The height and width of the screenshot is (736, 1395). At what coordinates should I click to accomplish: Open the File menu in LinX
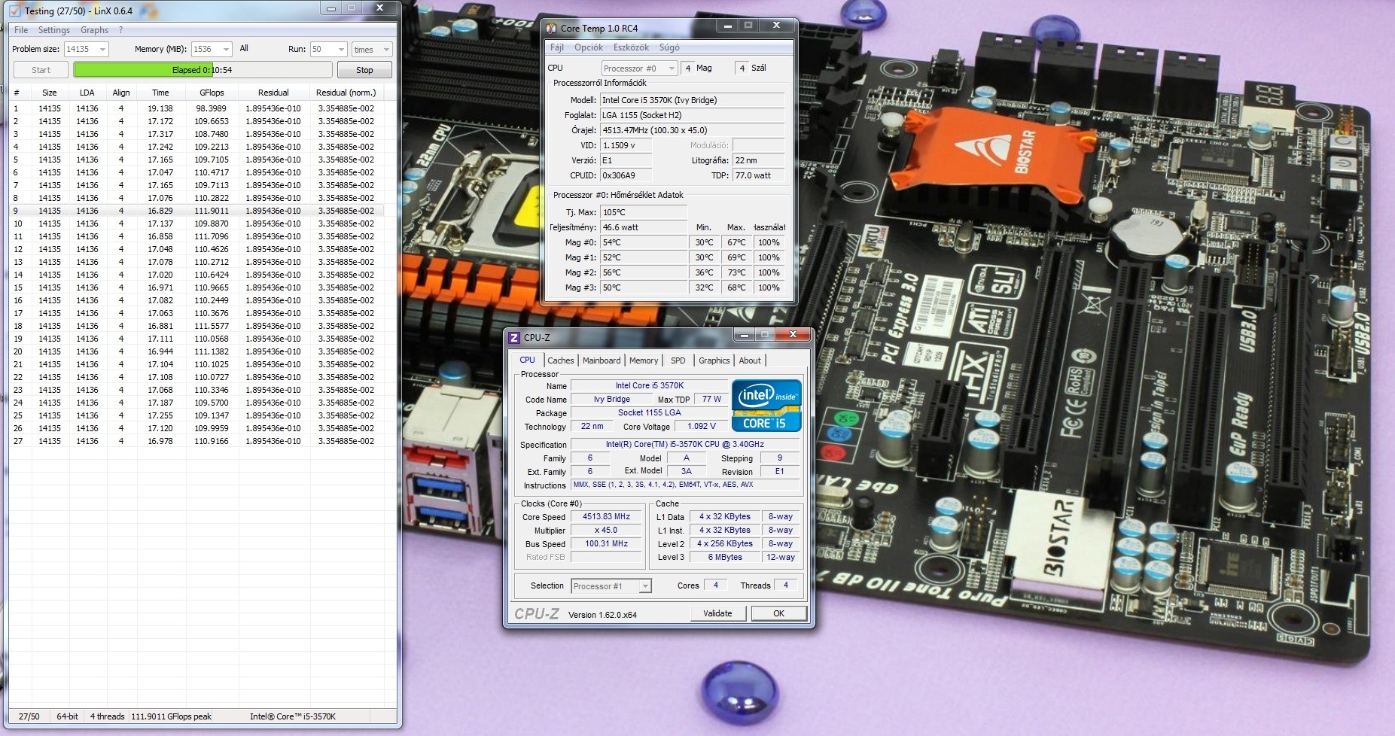[x=21, y=30]
